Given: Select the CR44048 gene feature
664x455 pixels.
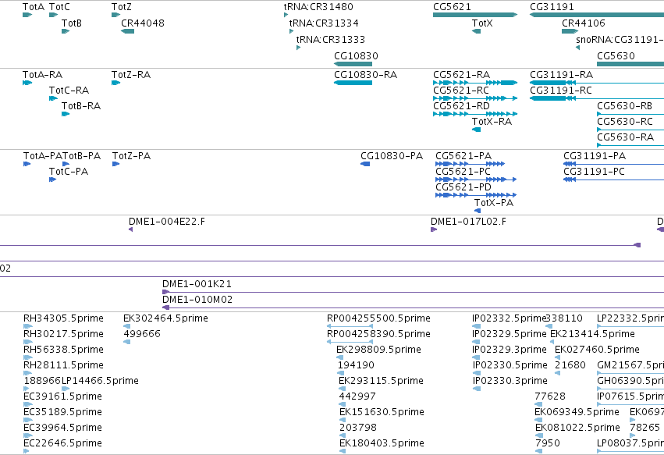Looking at the screenshot, I should (x=127, y=31).
